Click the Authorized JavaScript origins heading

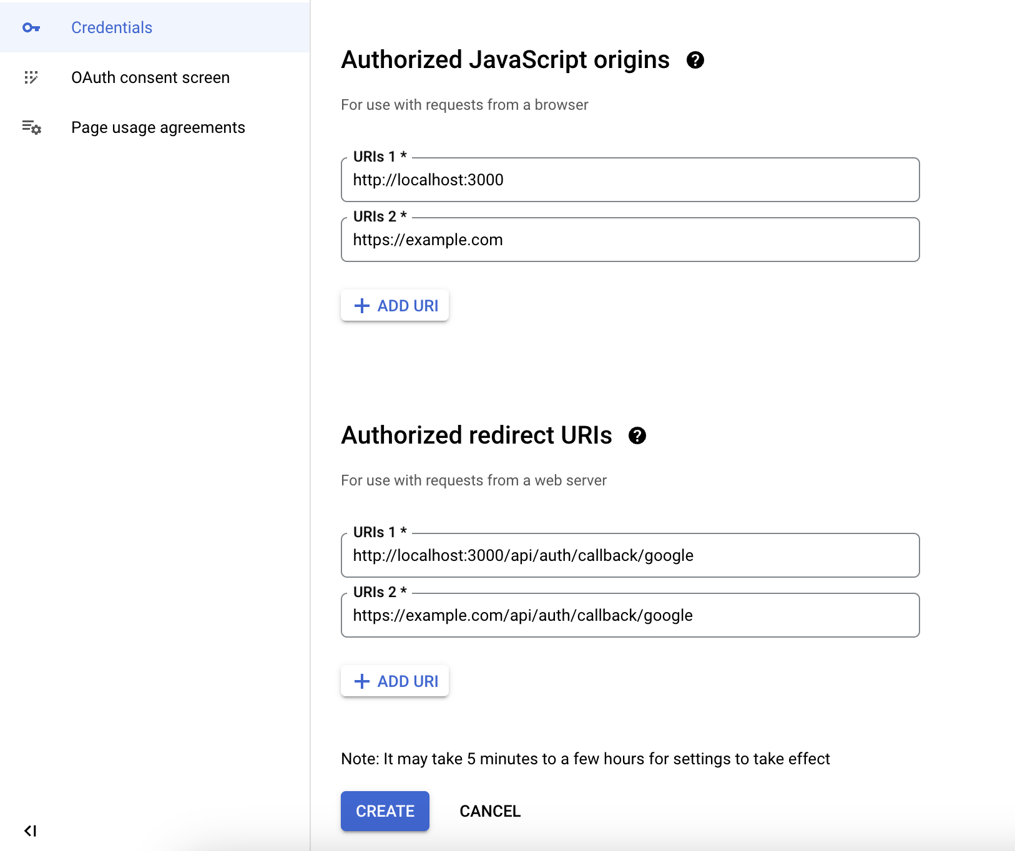click(505, 60)
